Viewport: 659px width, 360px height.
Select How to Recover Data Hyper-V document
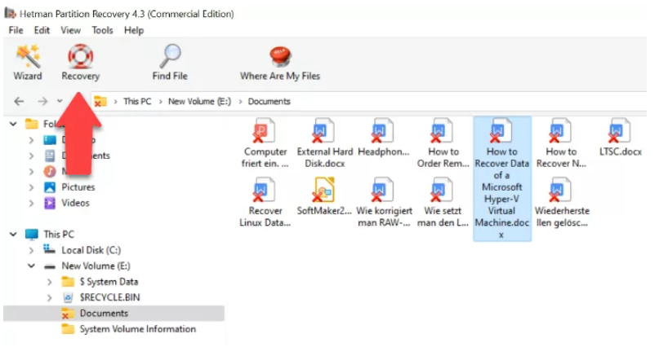tap(502, 179)
